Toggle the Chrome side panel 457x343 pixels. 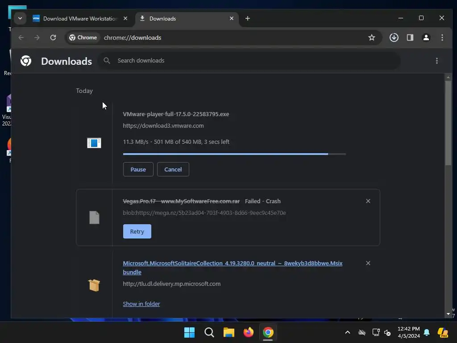click(410, 38)
